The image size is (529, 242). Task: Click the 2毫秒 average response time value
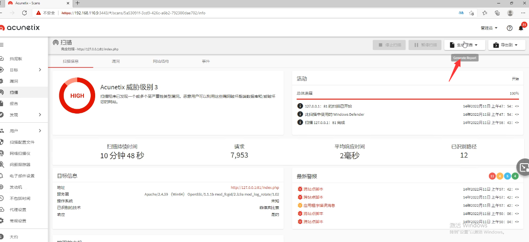(x=350, y=155)
